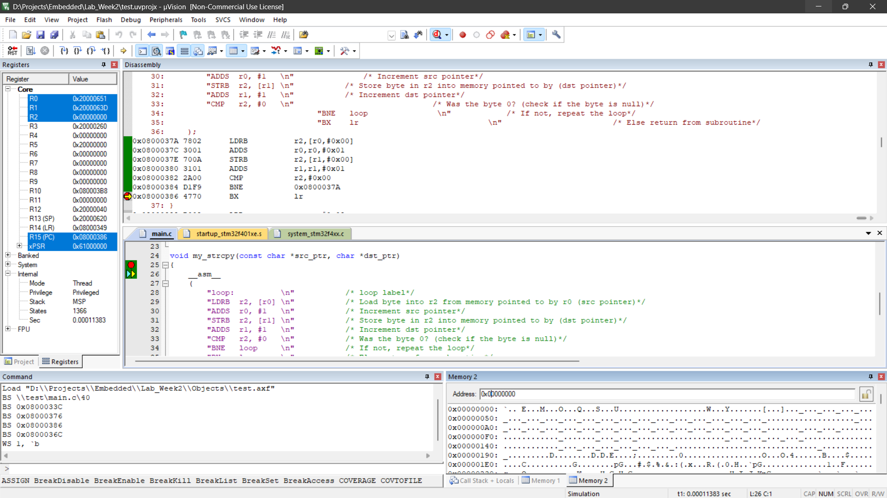Click the Save file icon
The height and width of the screenshot is (498, 887).
click(40, 35)
